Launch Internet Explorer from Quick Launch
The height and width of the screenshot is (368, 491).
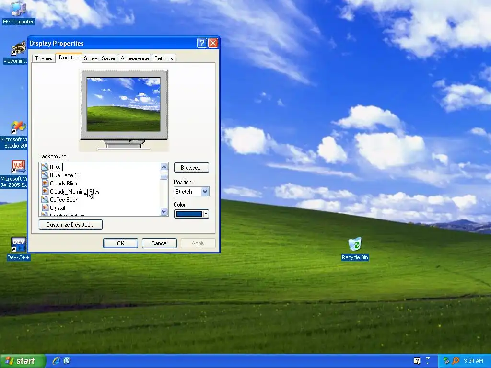tap(57, 361)
